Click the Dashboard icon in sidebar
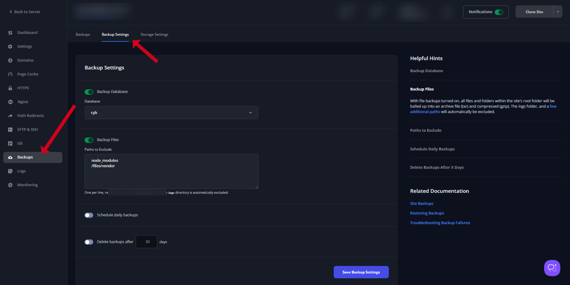570x285 pixels. coord(10,33)
